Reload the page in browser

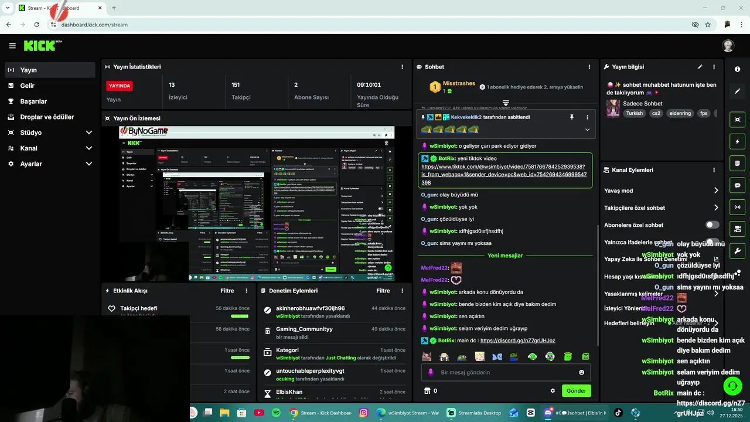point(36,25)
